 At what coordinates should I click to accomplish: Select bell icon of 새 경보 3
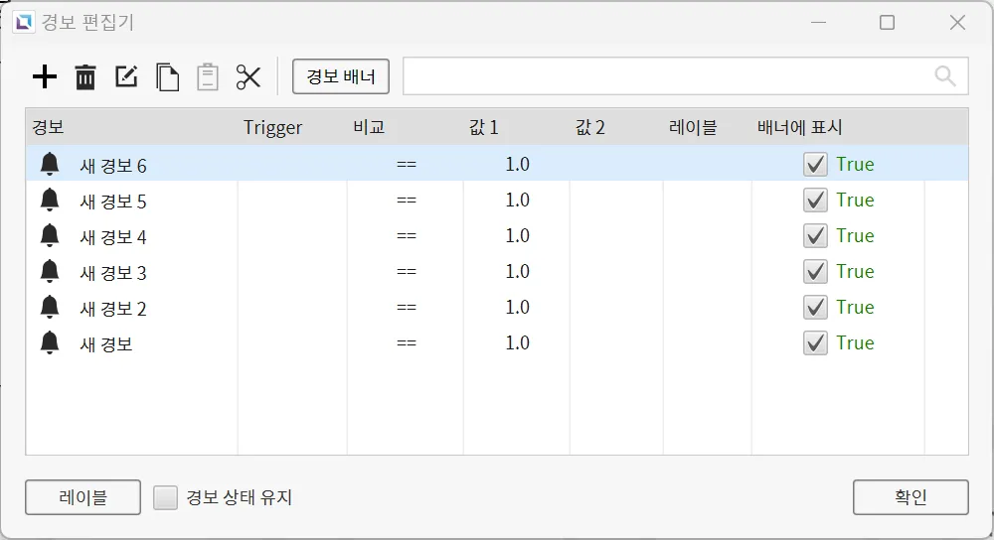[50, 271]
